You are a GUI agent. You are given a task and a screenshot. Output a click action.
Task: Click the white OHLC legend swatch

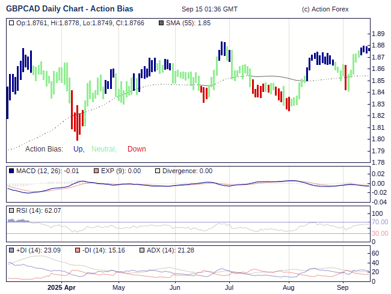coord(12,23)
